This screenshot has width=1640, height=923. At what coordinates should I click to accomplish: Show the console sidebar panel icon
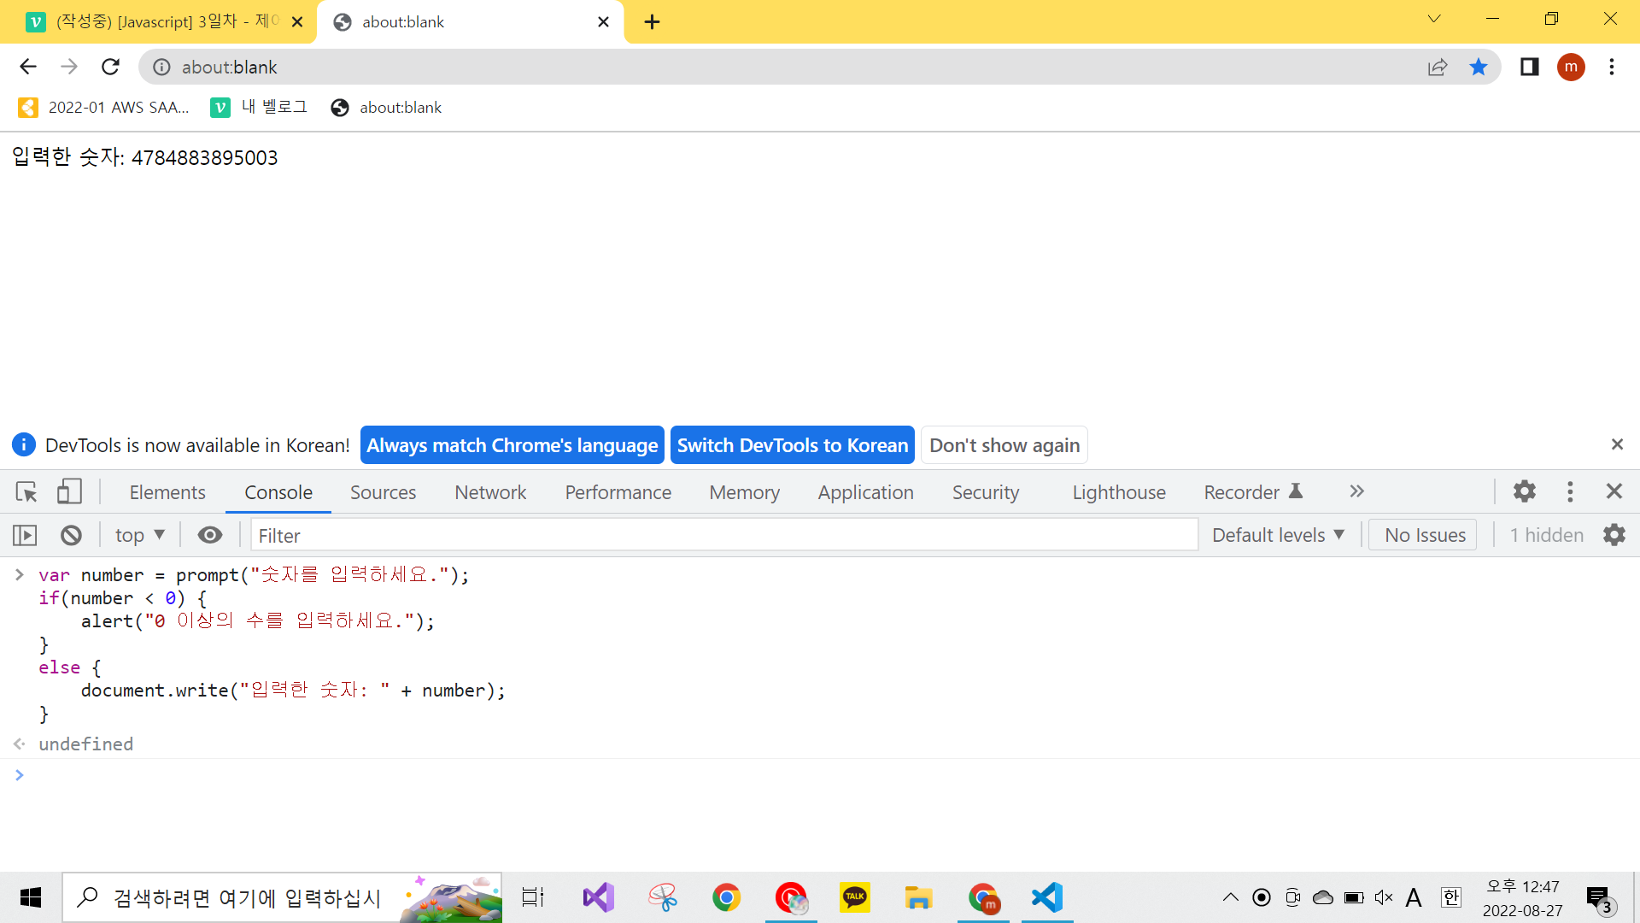click(25, 536)
